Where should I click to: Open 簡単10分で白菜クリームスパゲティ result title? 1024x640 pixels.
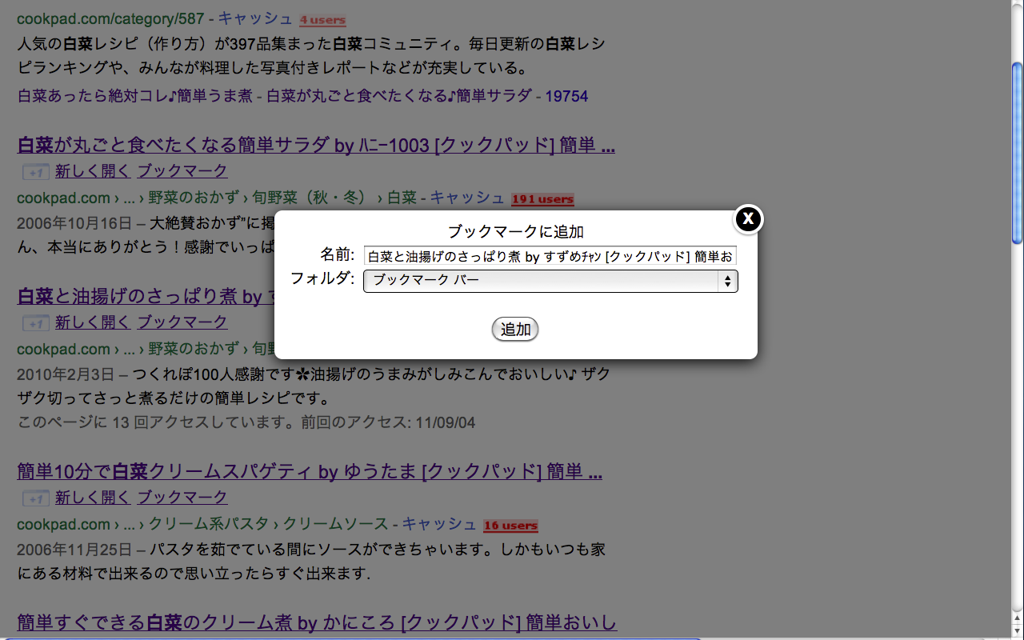[310, 471]
